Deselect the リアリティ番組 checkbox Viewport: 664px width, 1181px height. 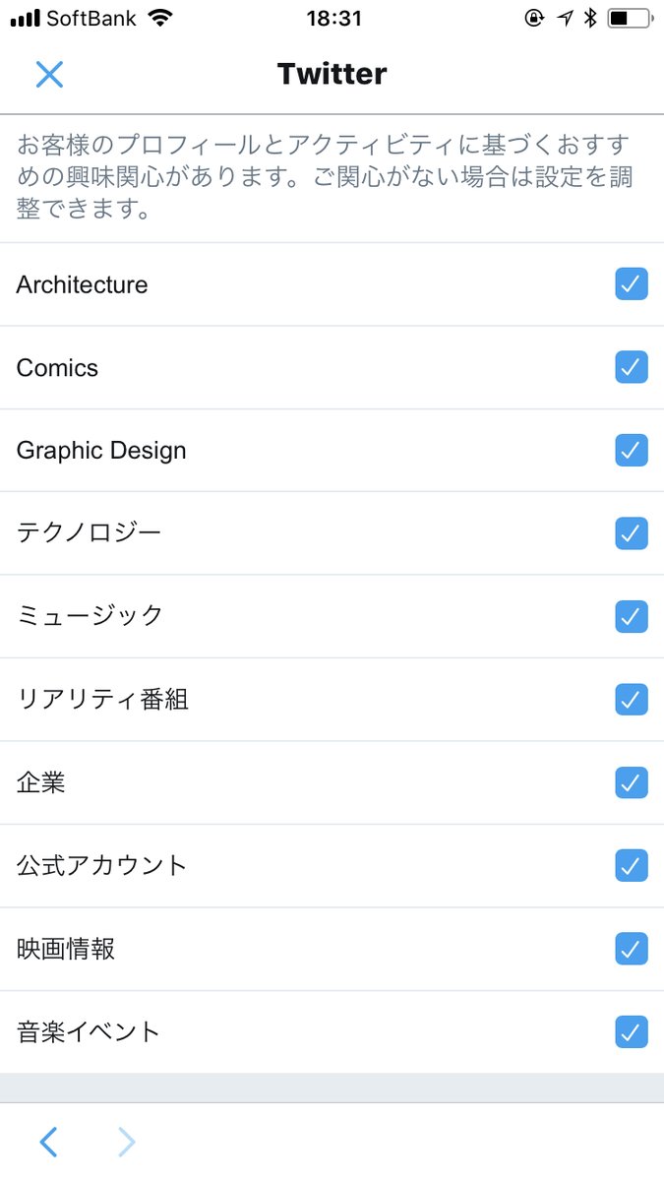tap(632, 700)
